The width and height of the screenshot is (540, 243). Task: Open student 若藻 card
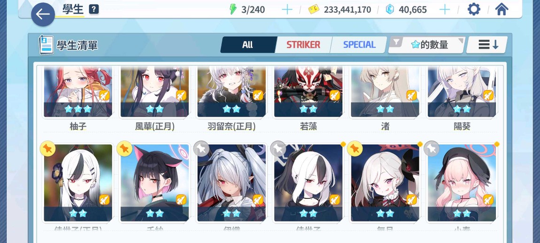pos(308,98)
